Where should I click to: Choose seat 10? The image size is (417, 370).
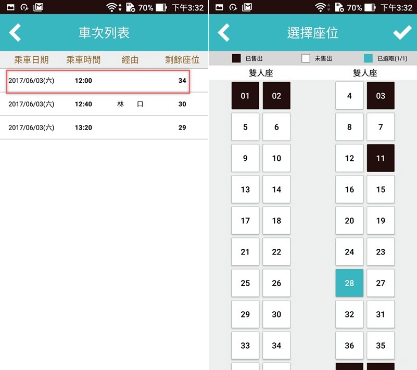(x=276, y=158)
